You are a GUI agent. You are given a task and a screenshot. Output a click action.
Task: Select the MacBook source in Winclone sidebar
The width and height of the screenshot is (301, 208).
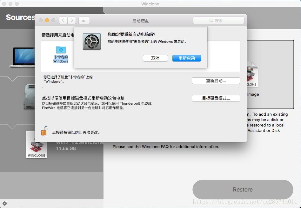(x=22, y=57)
